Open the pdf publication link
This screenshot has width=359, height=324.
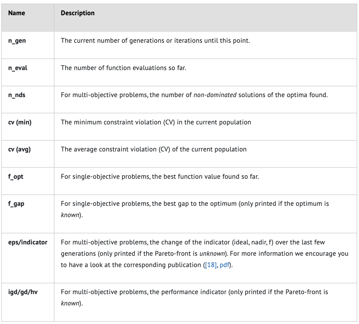[x=224, y=265]
